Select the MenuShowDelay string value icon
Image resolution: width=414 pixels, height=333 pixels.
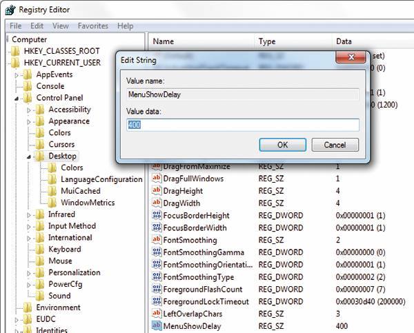156,325
